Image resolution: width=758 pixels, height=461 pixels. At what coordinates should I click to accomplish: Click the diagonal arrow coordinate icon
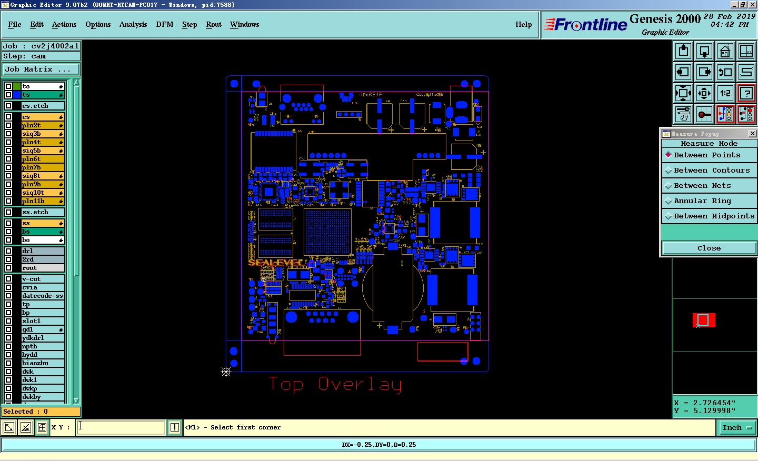coord(9,427)
